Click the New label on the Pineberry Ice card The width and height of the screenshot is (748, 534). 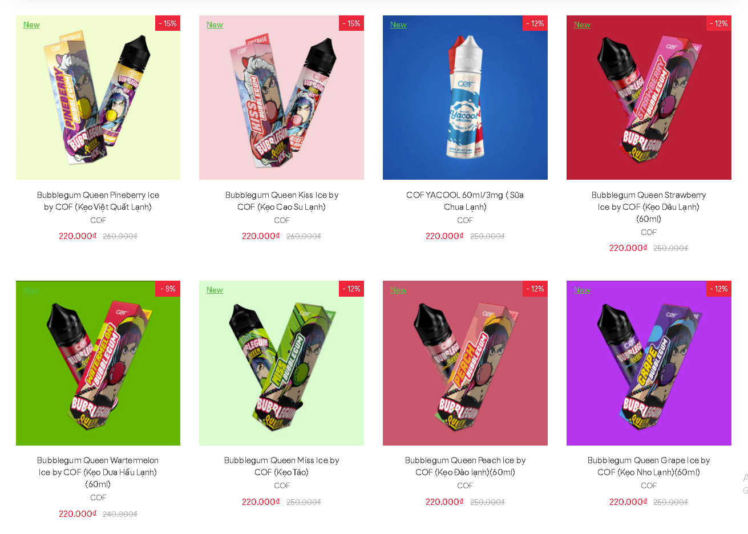click(x=31, y=25)
